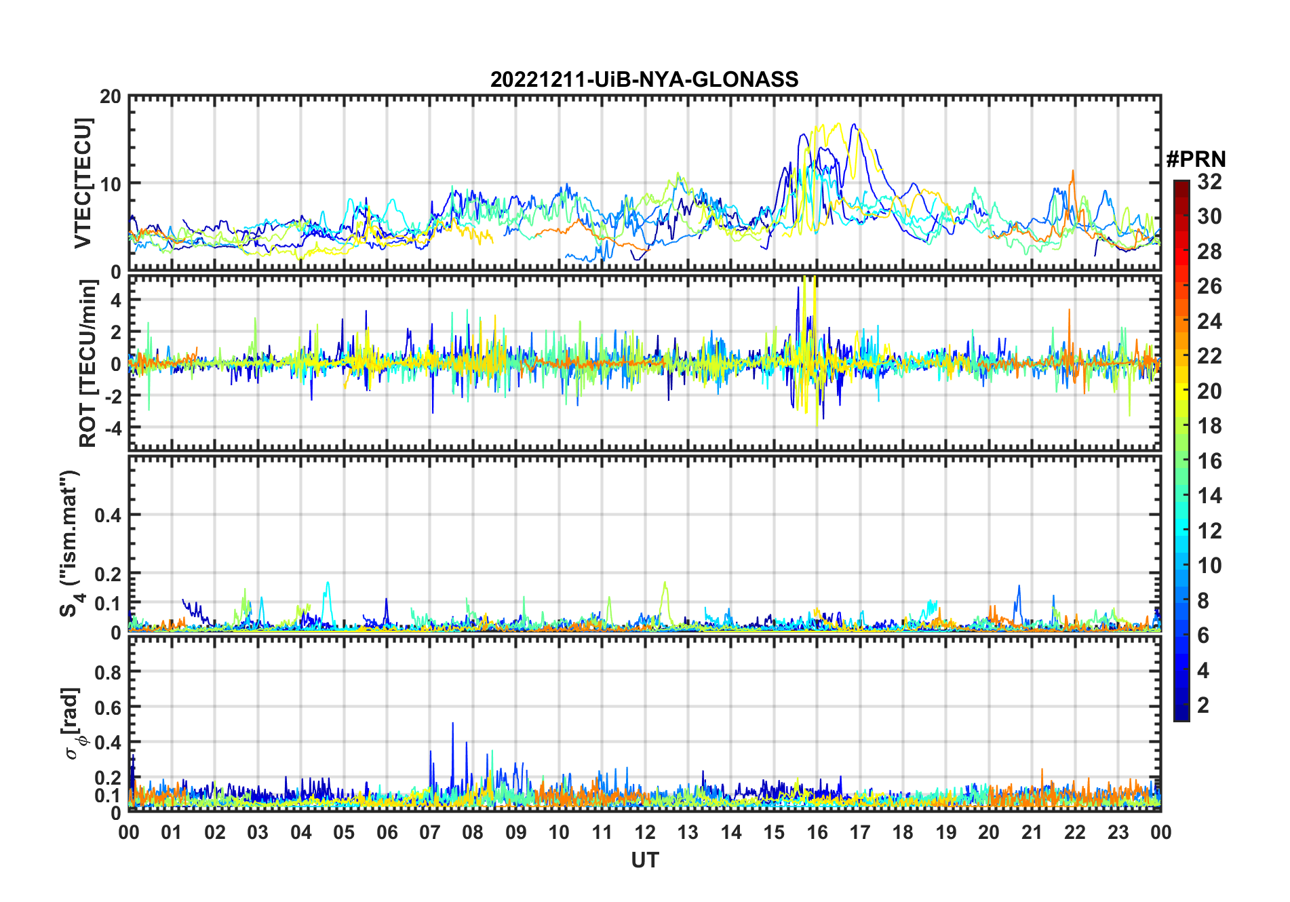Select the ROT [TECU/min] y-axis label
Screen dimensions: 1290x902
pyautogui.click(x=87, y=364)
